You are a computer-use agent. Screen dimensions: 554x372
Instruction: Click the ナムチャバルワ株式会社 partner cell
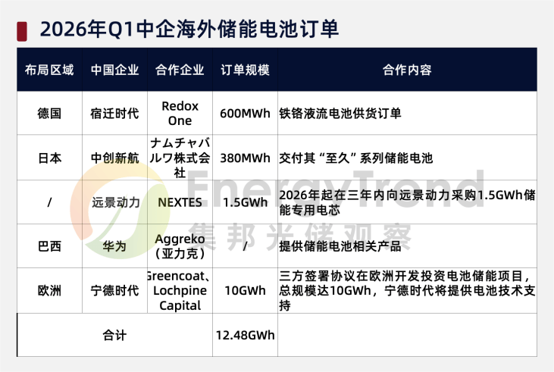click(x=180, y=158)
